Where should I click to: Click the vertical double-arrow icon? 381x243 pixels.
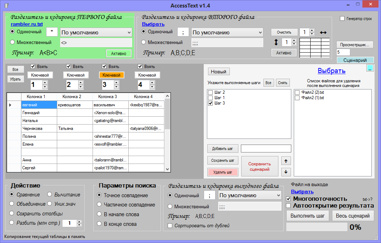[276, 42]
